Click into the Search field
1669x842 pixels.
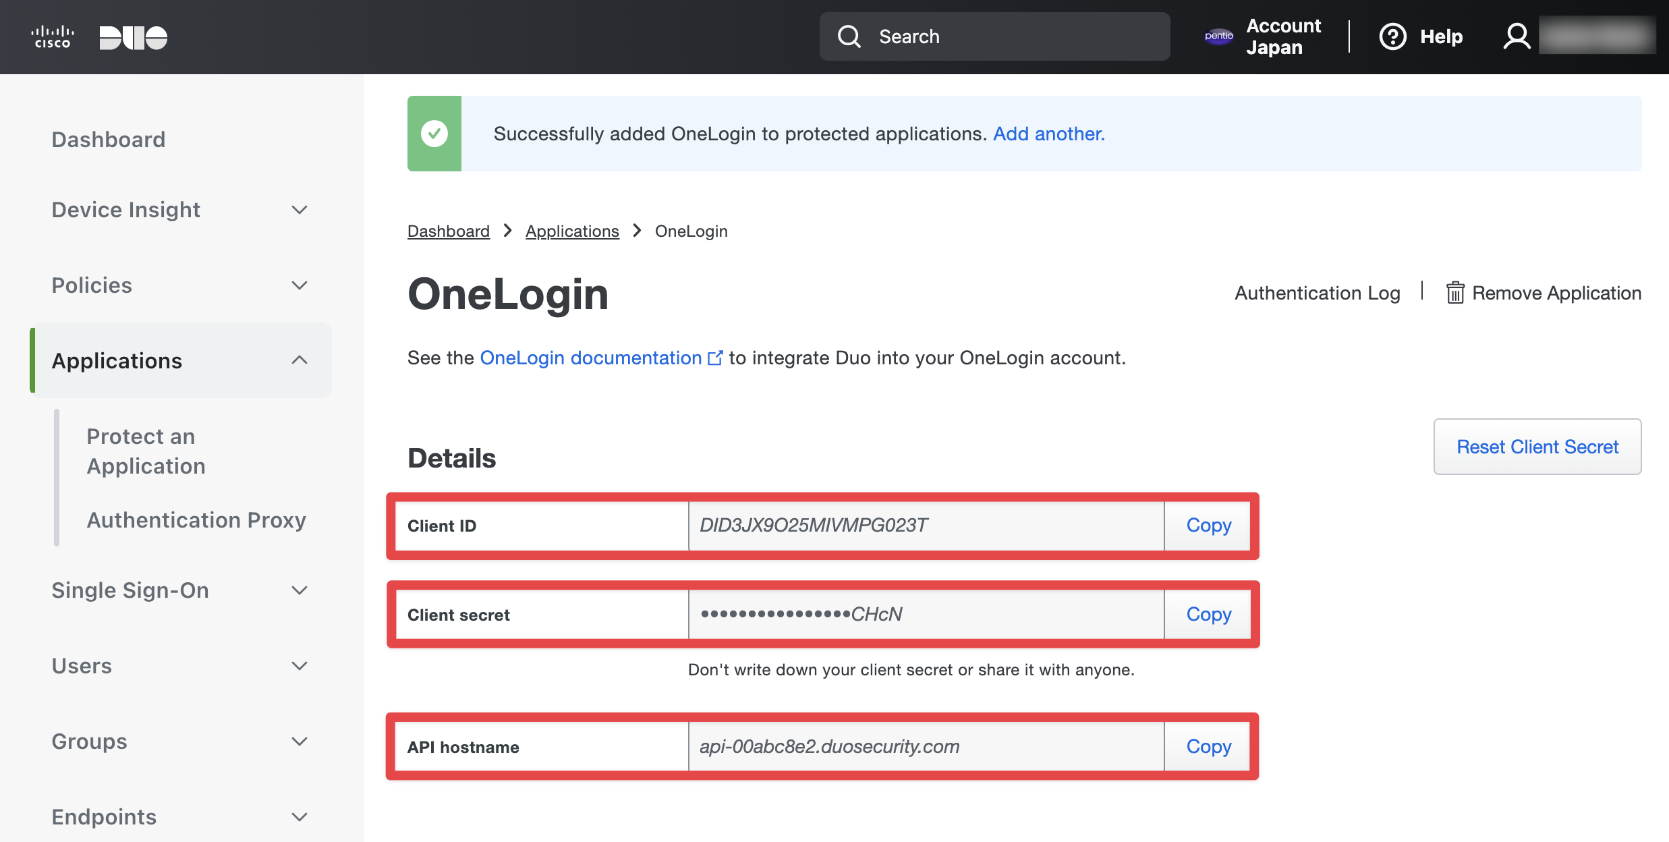click(x=994, y=36)
